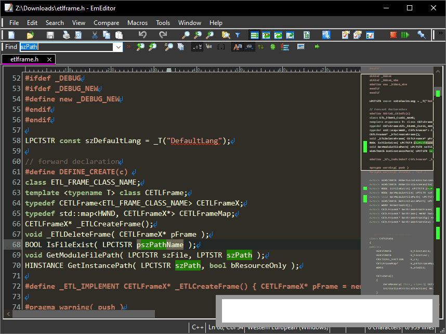Click the blue pushpin icon
446x334 pixels.
click(x=421, y=35)
